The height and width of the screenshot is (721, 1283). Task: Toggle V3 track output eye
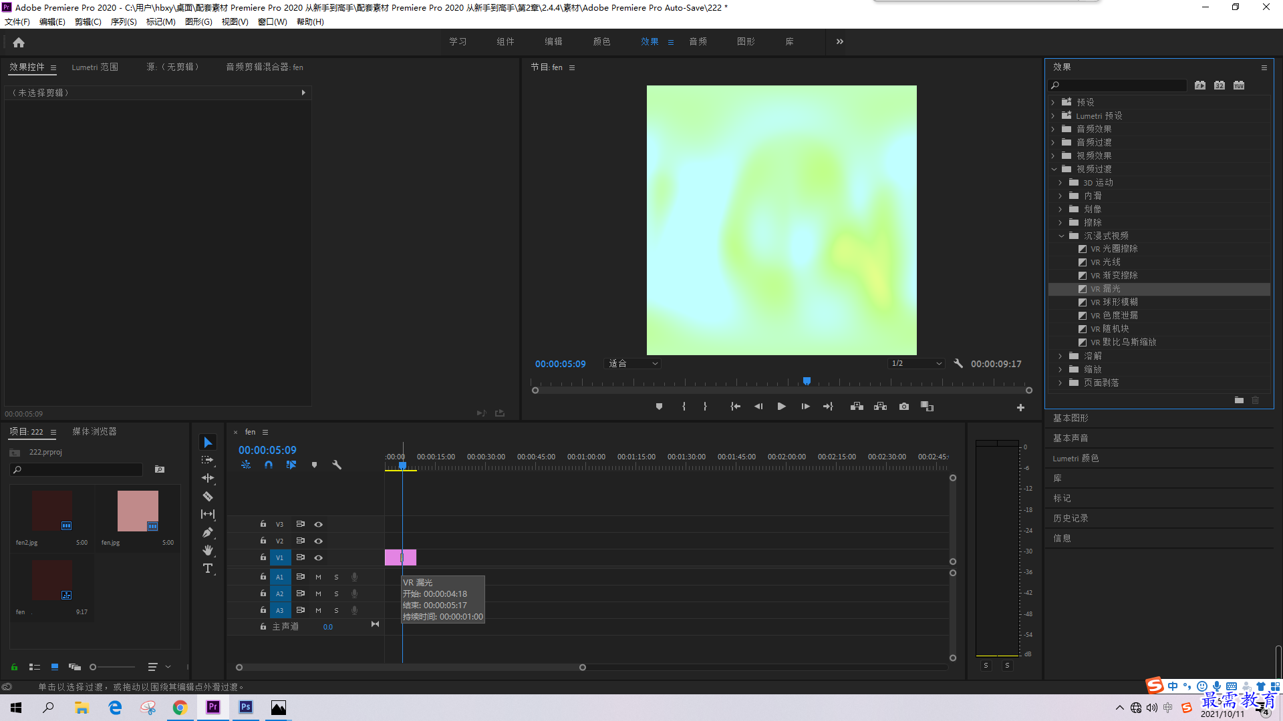coord(319,524)
